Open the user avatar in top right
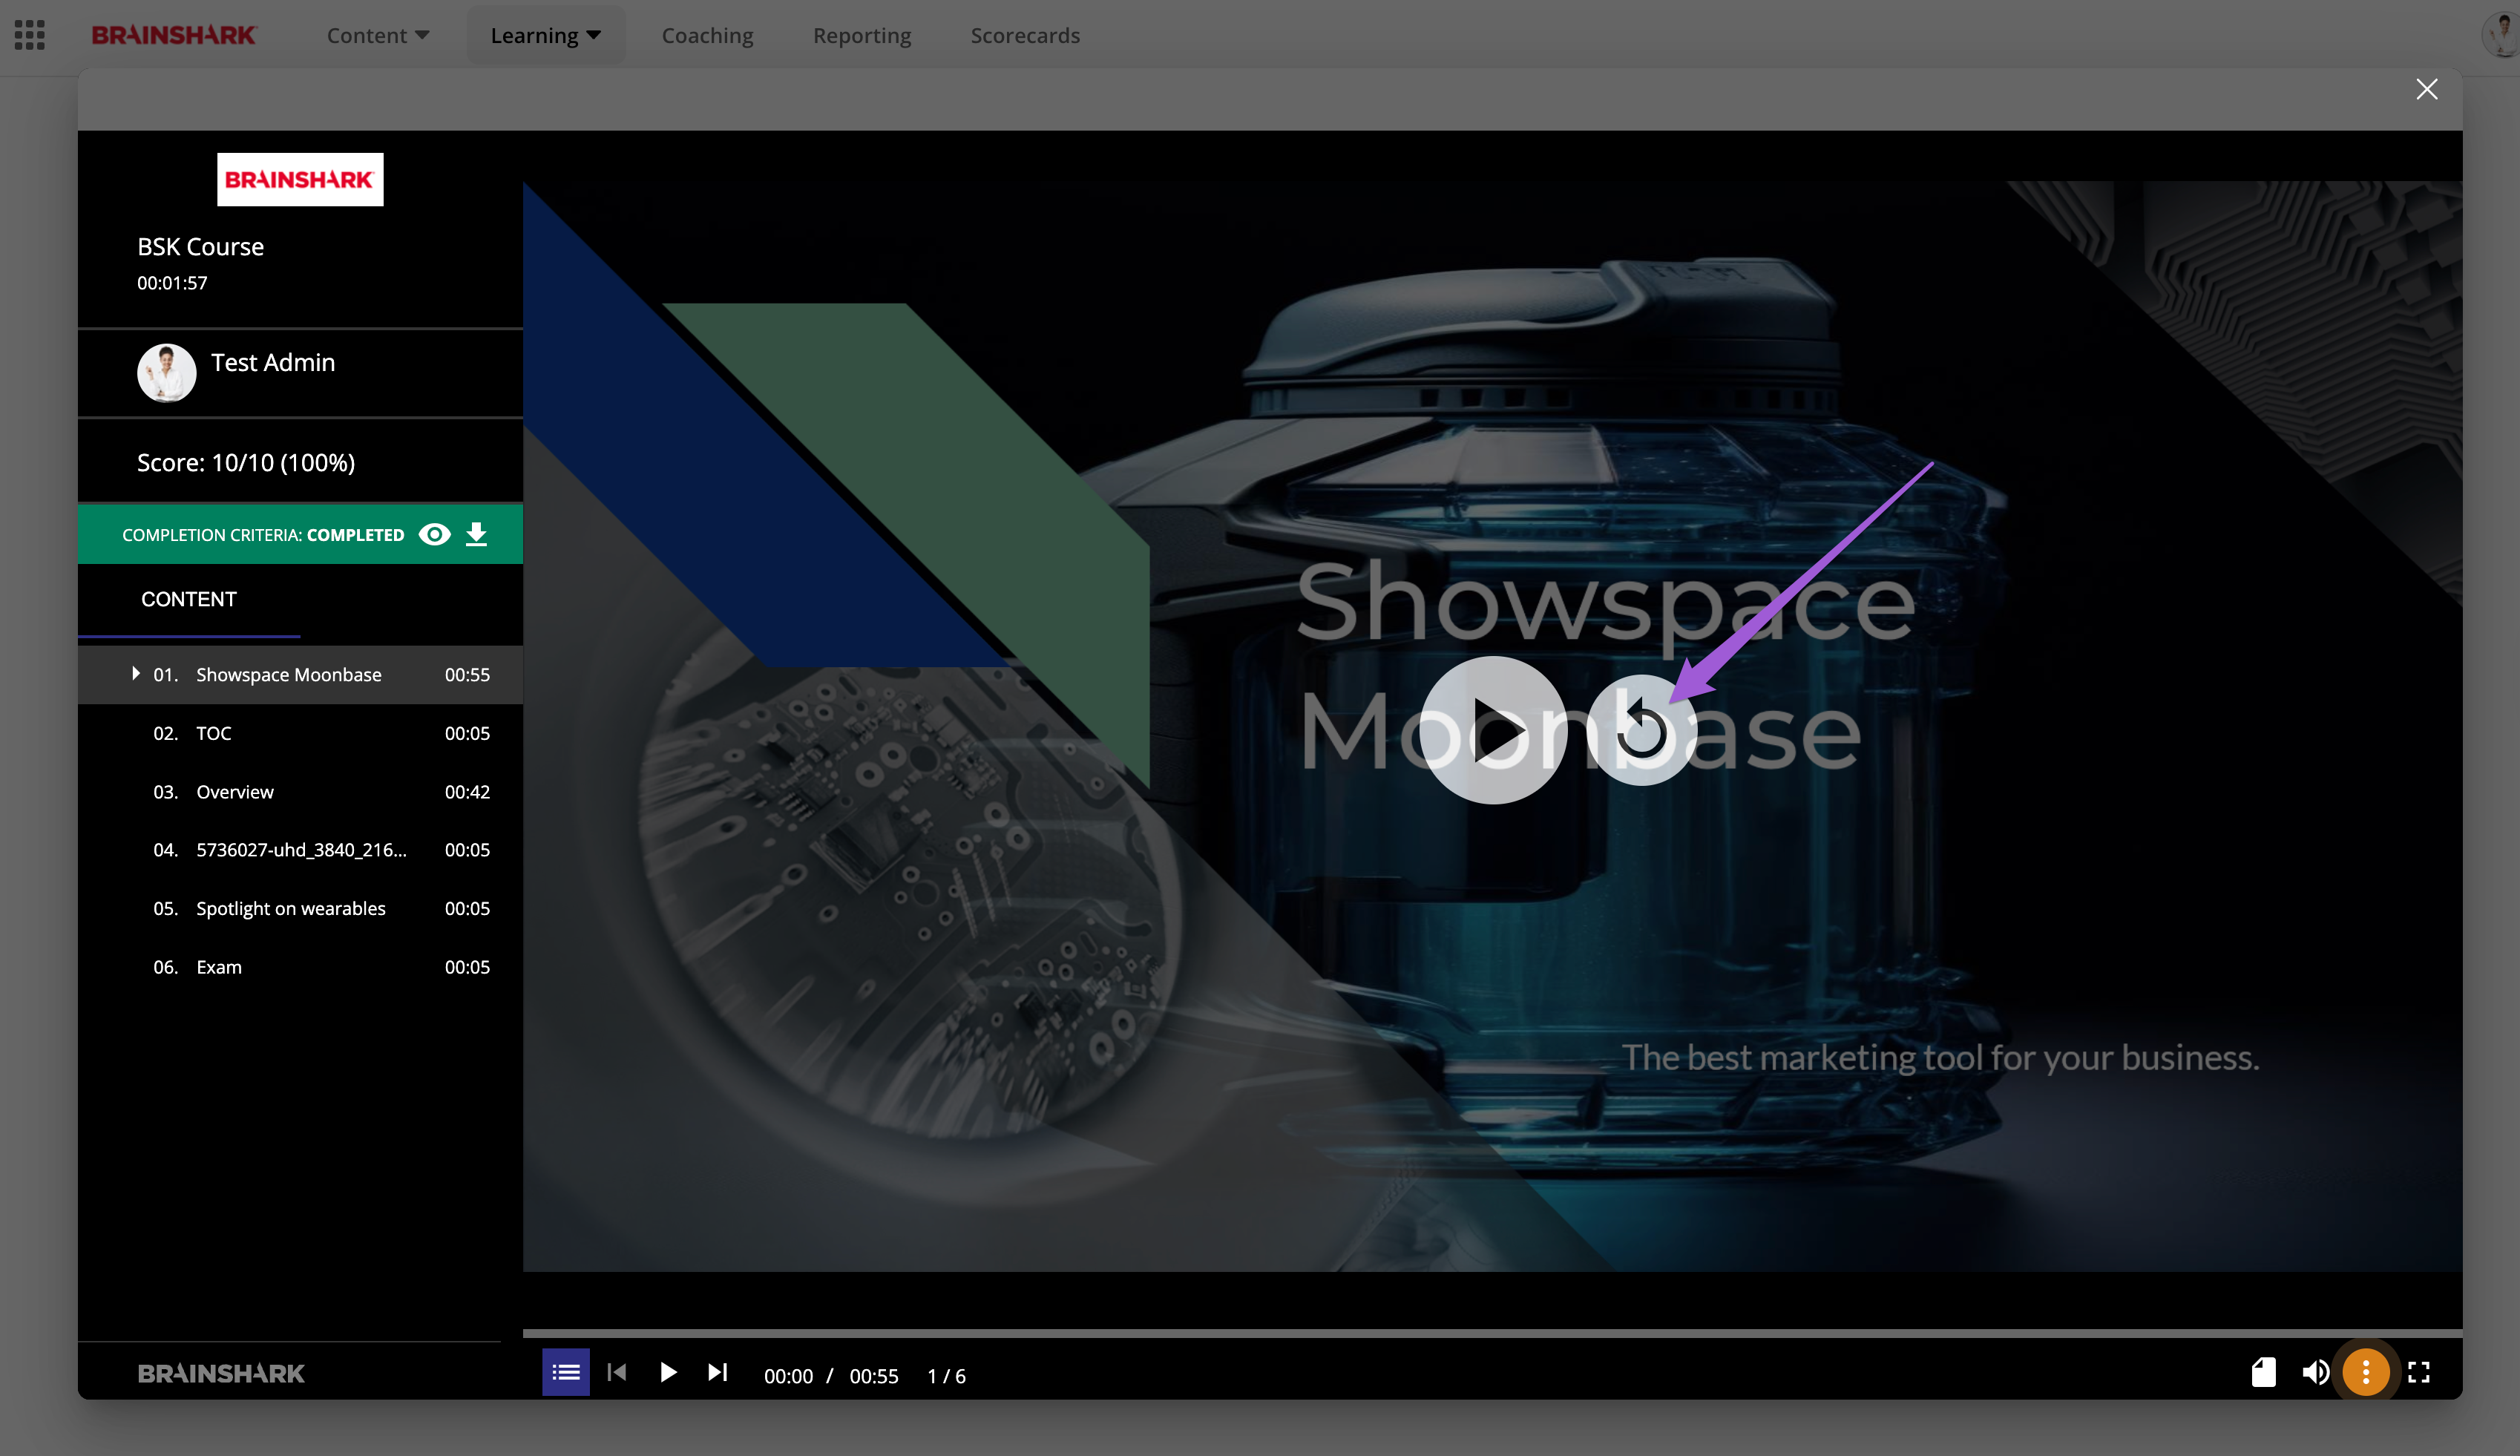 point(2501,35)
